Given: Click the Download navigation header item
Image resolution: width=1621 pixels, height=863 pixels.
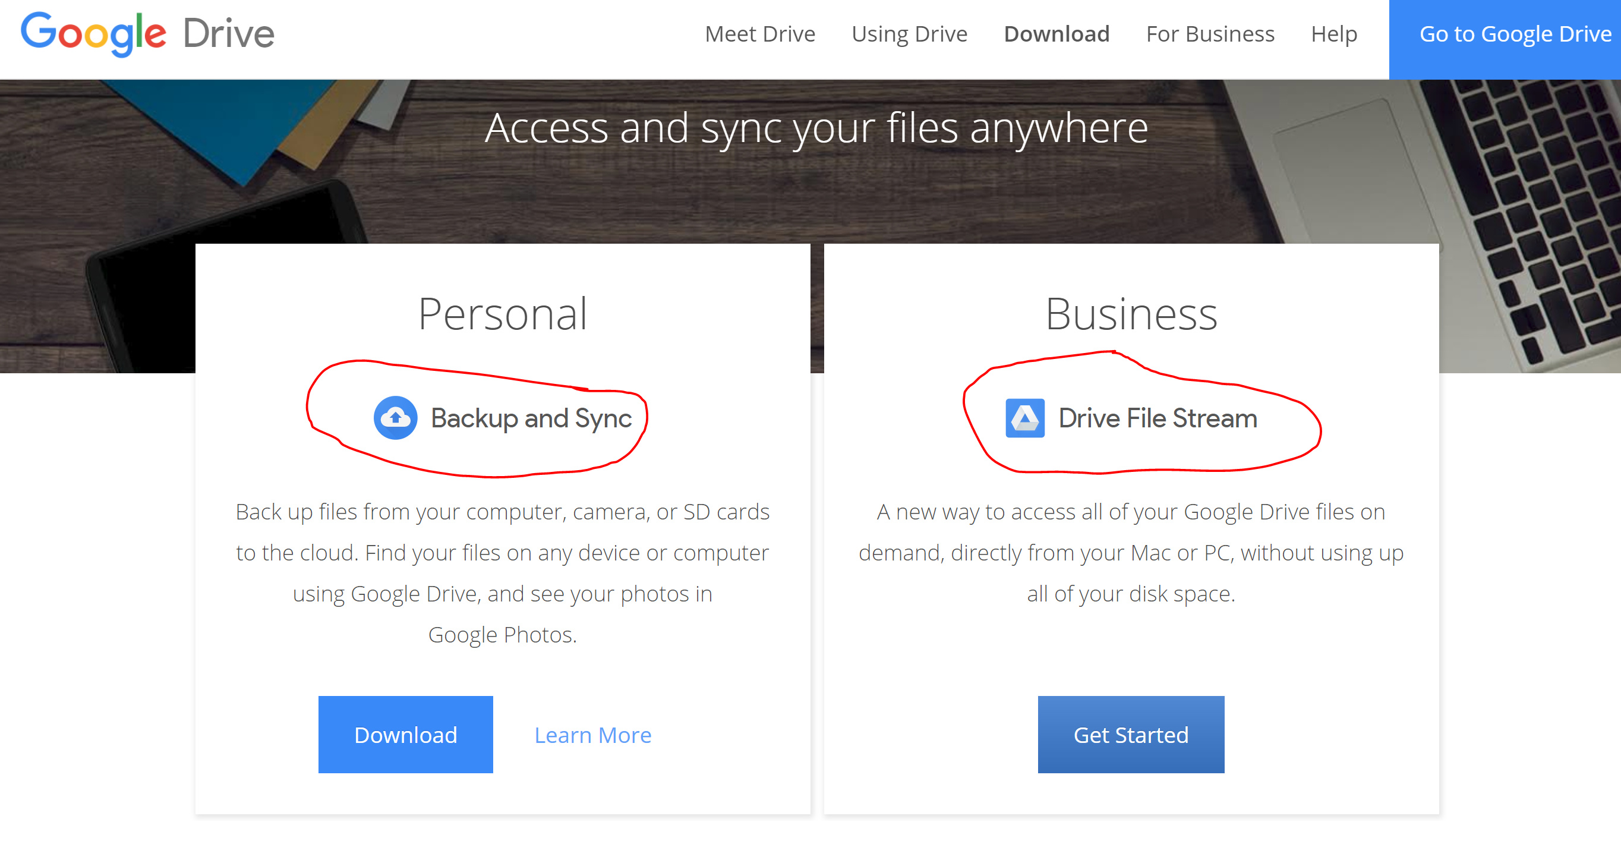Looking at the screenshot, I should coord(1056,33).
